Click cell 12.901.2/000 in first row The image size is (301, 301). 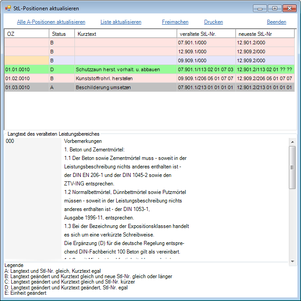pyautogui.click(x=265, y=43)
